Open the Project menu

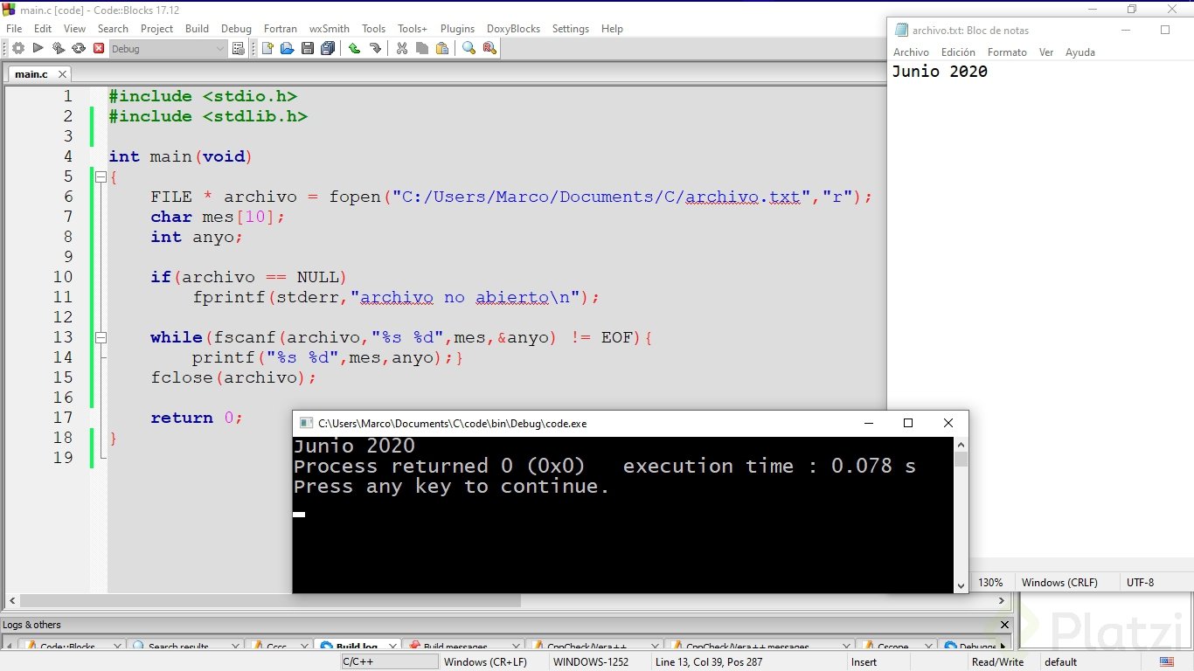[x=156, y=29]
